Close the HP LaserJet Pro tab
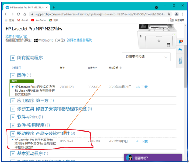 tap(46, 7)
